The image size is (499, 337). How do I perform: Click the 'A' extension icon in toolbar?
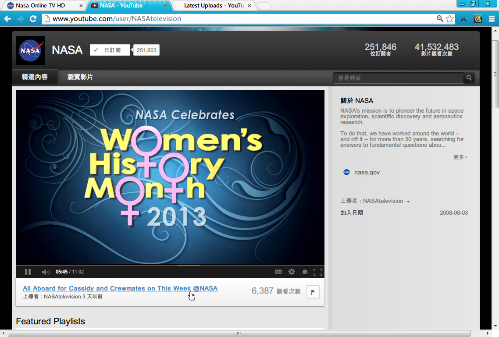click(463, 19)
